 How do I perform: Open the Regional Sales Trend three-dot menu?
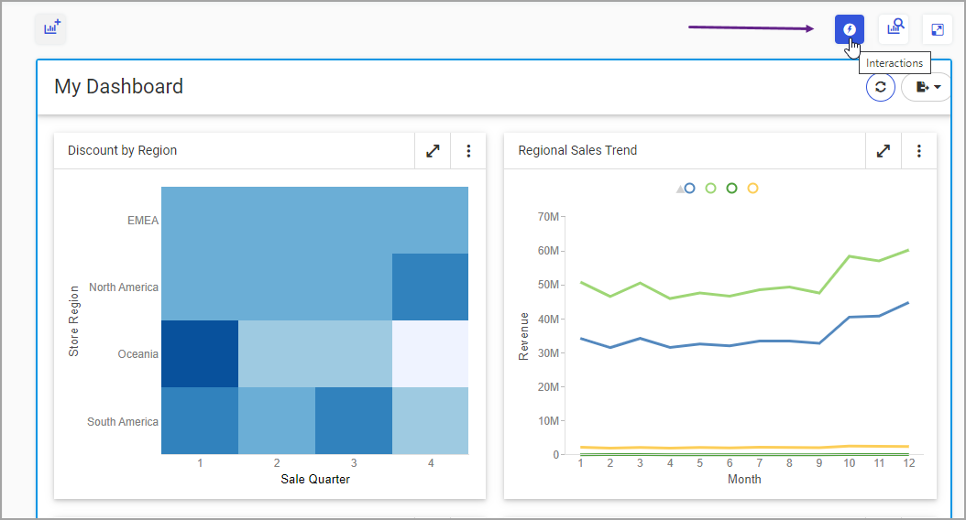click(x=919, y=151)
